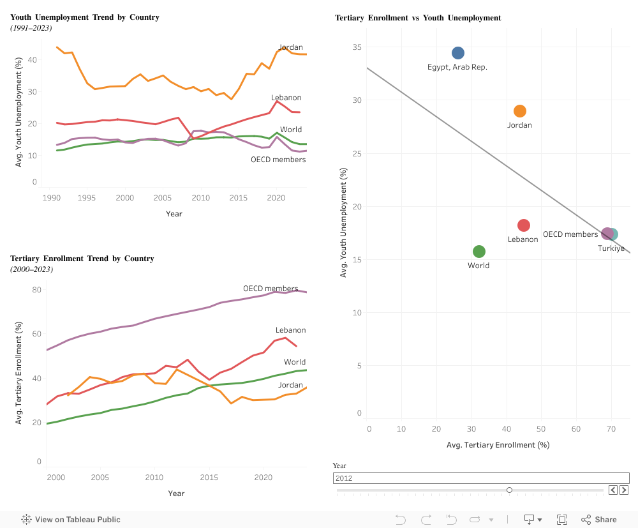Click the Türkiye scatter point
The image size is (638, 528).
614,234
